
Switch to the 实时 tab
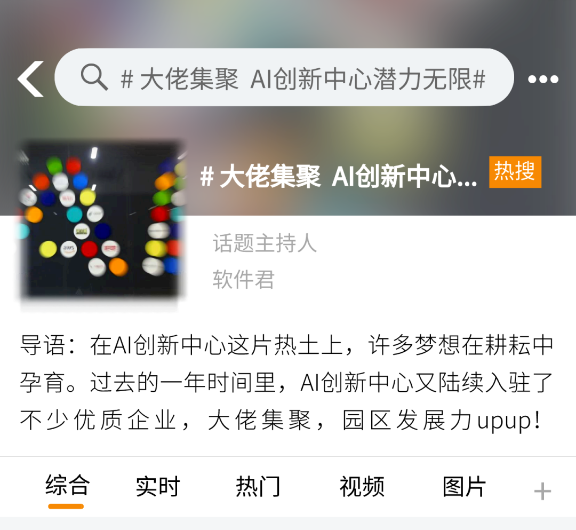(x=158, y=486)
